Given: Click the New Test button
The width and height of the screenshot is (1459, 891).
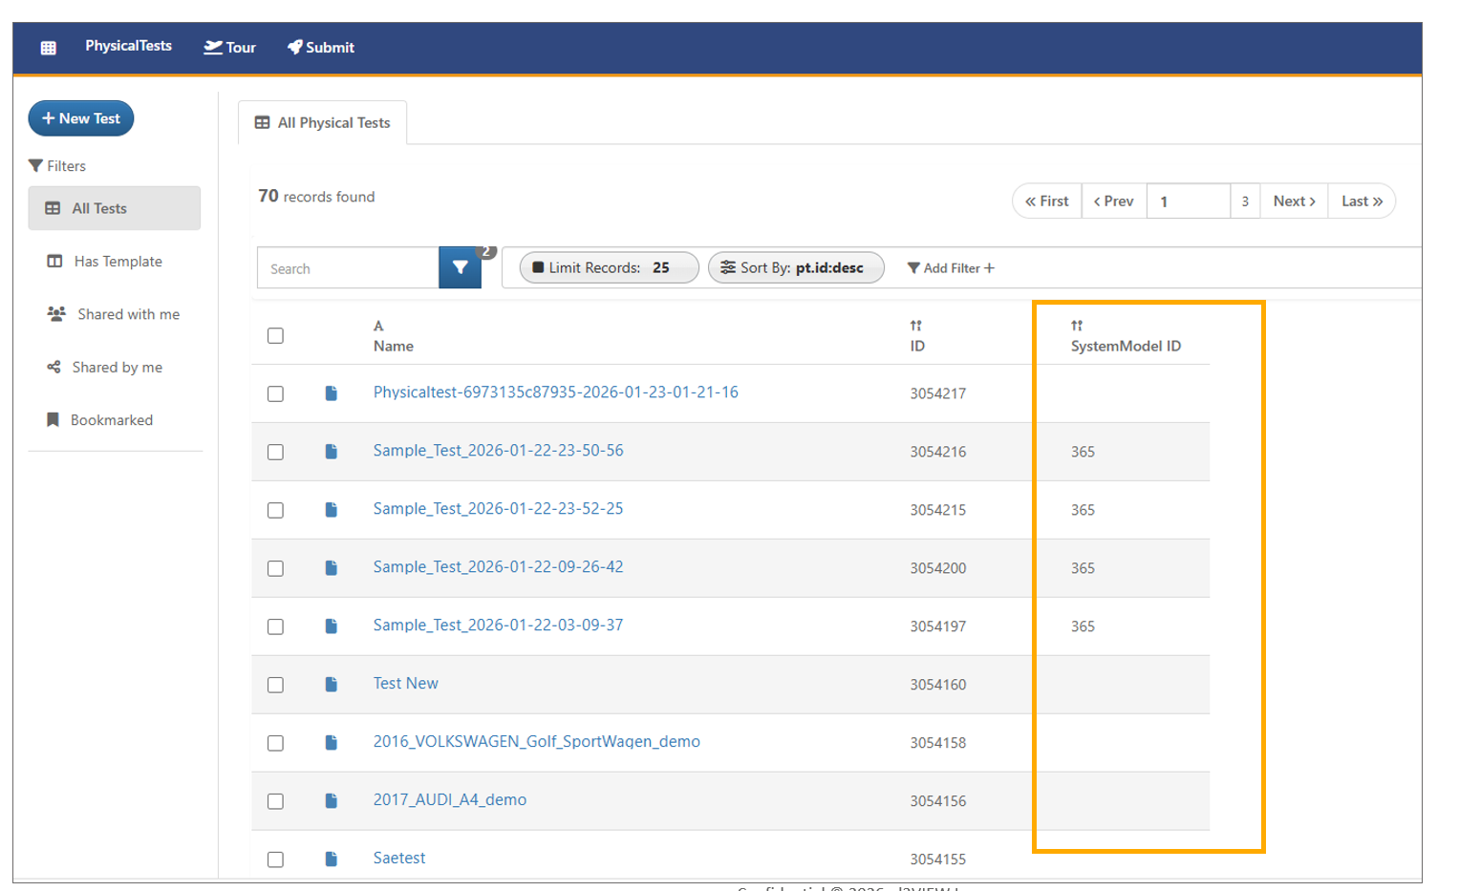Looking at the screenshot, I should pos(81,118).
